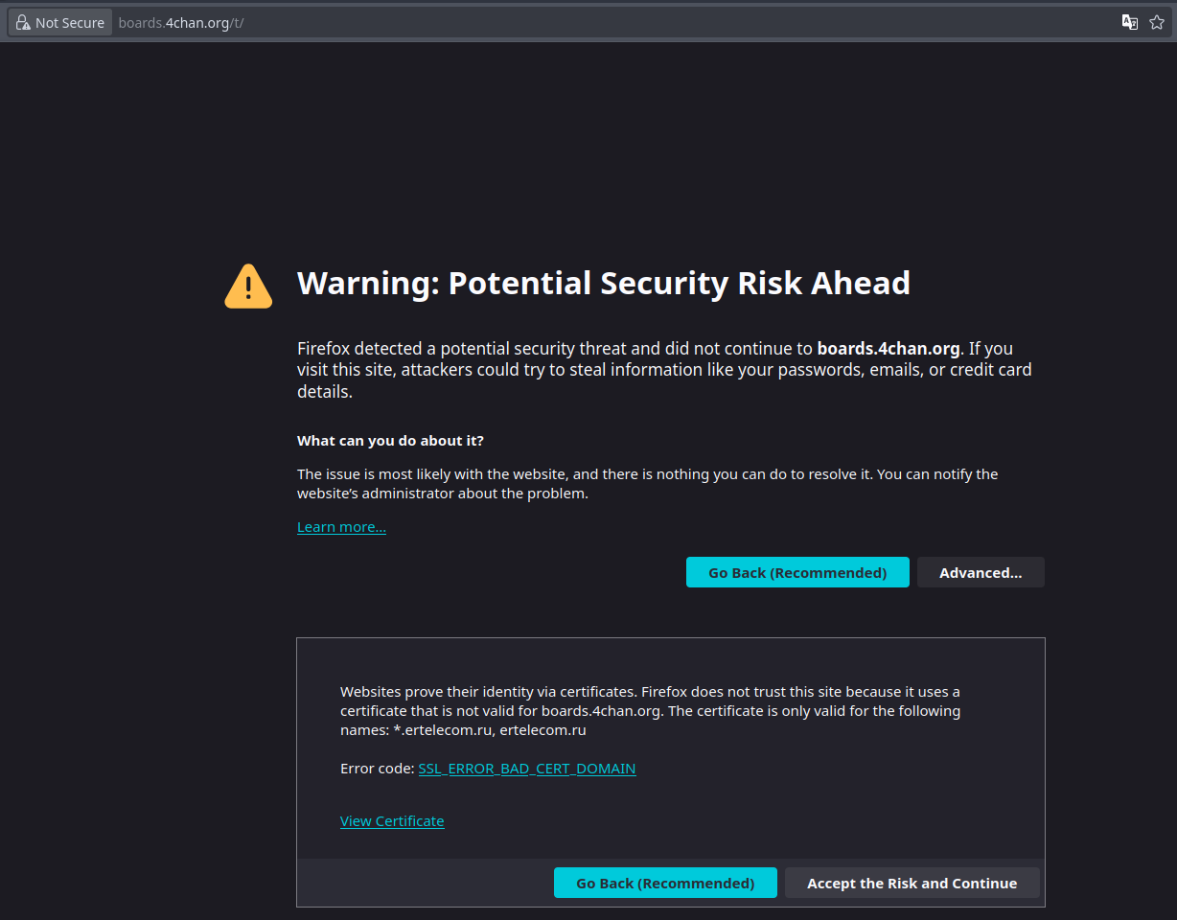1177x920 pixels.
Task: Choose "Accept the Risk and Continue"
Action: pyautogui.click(x=912, y=884)
